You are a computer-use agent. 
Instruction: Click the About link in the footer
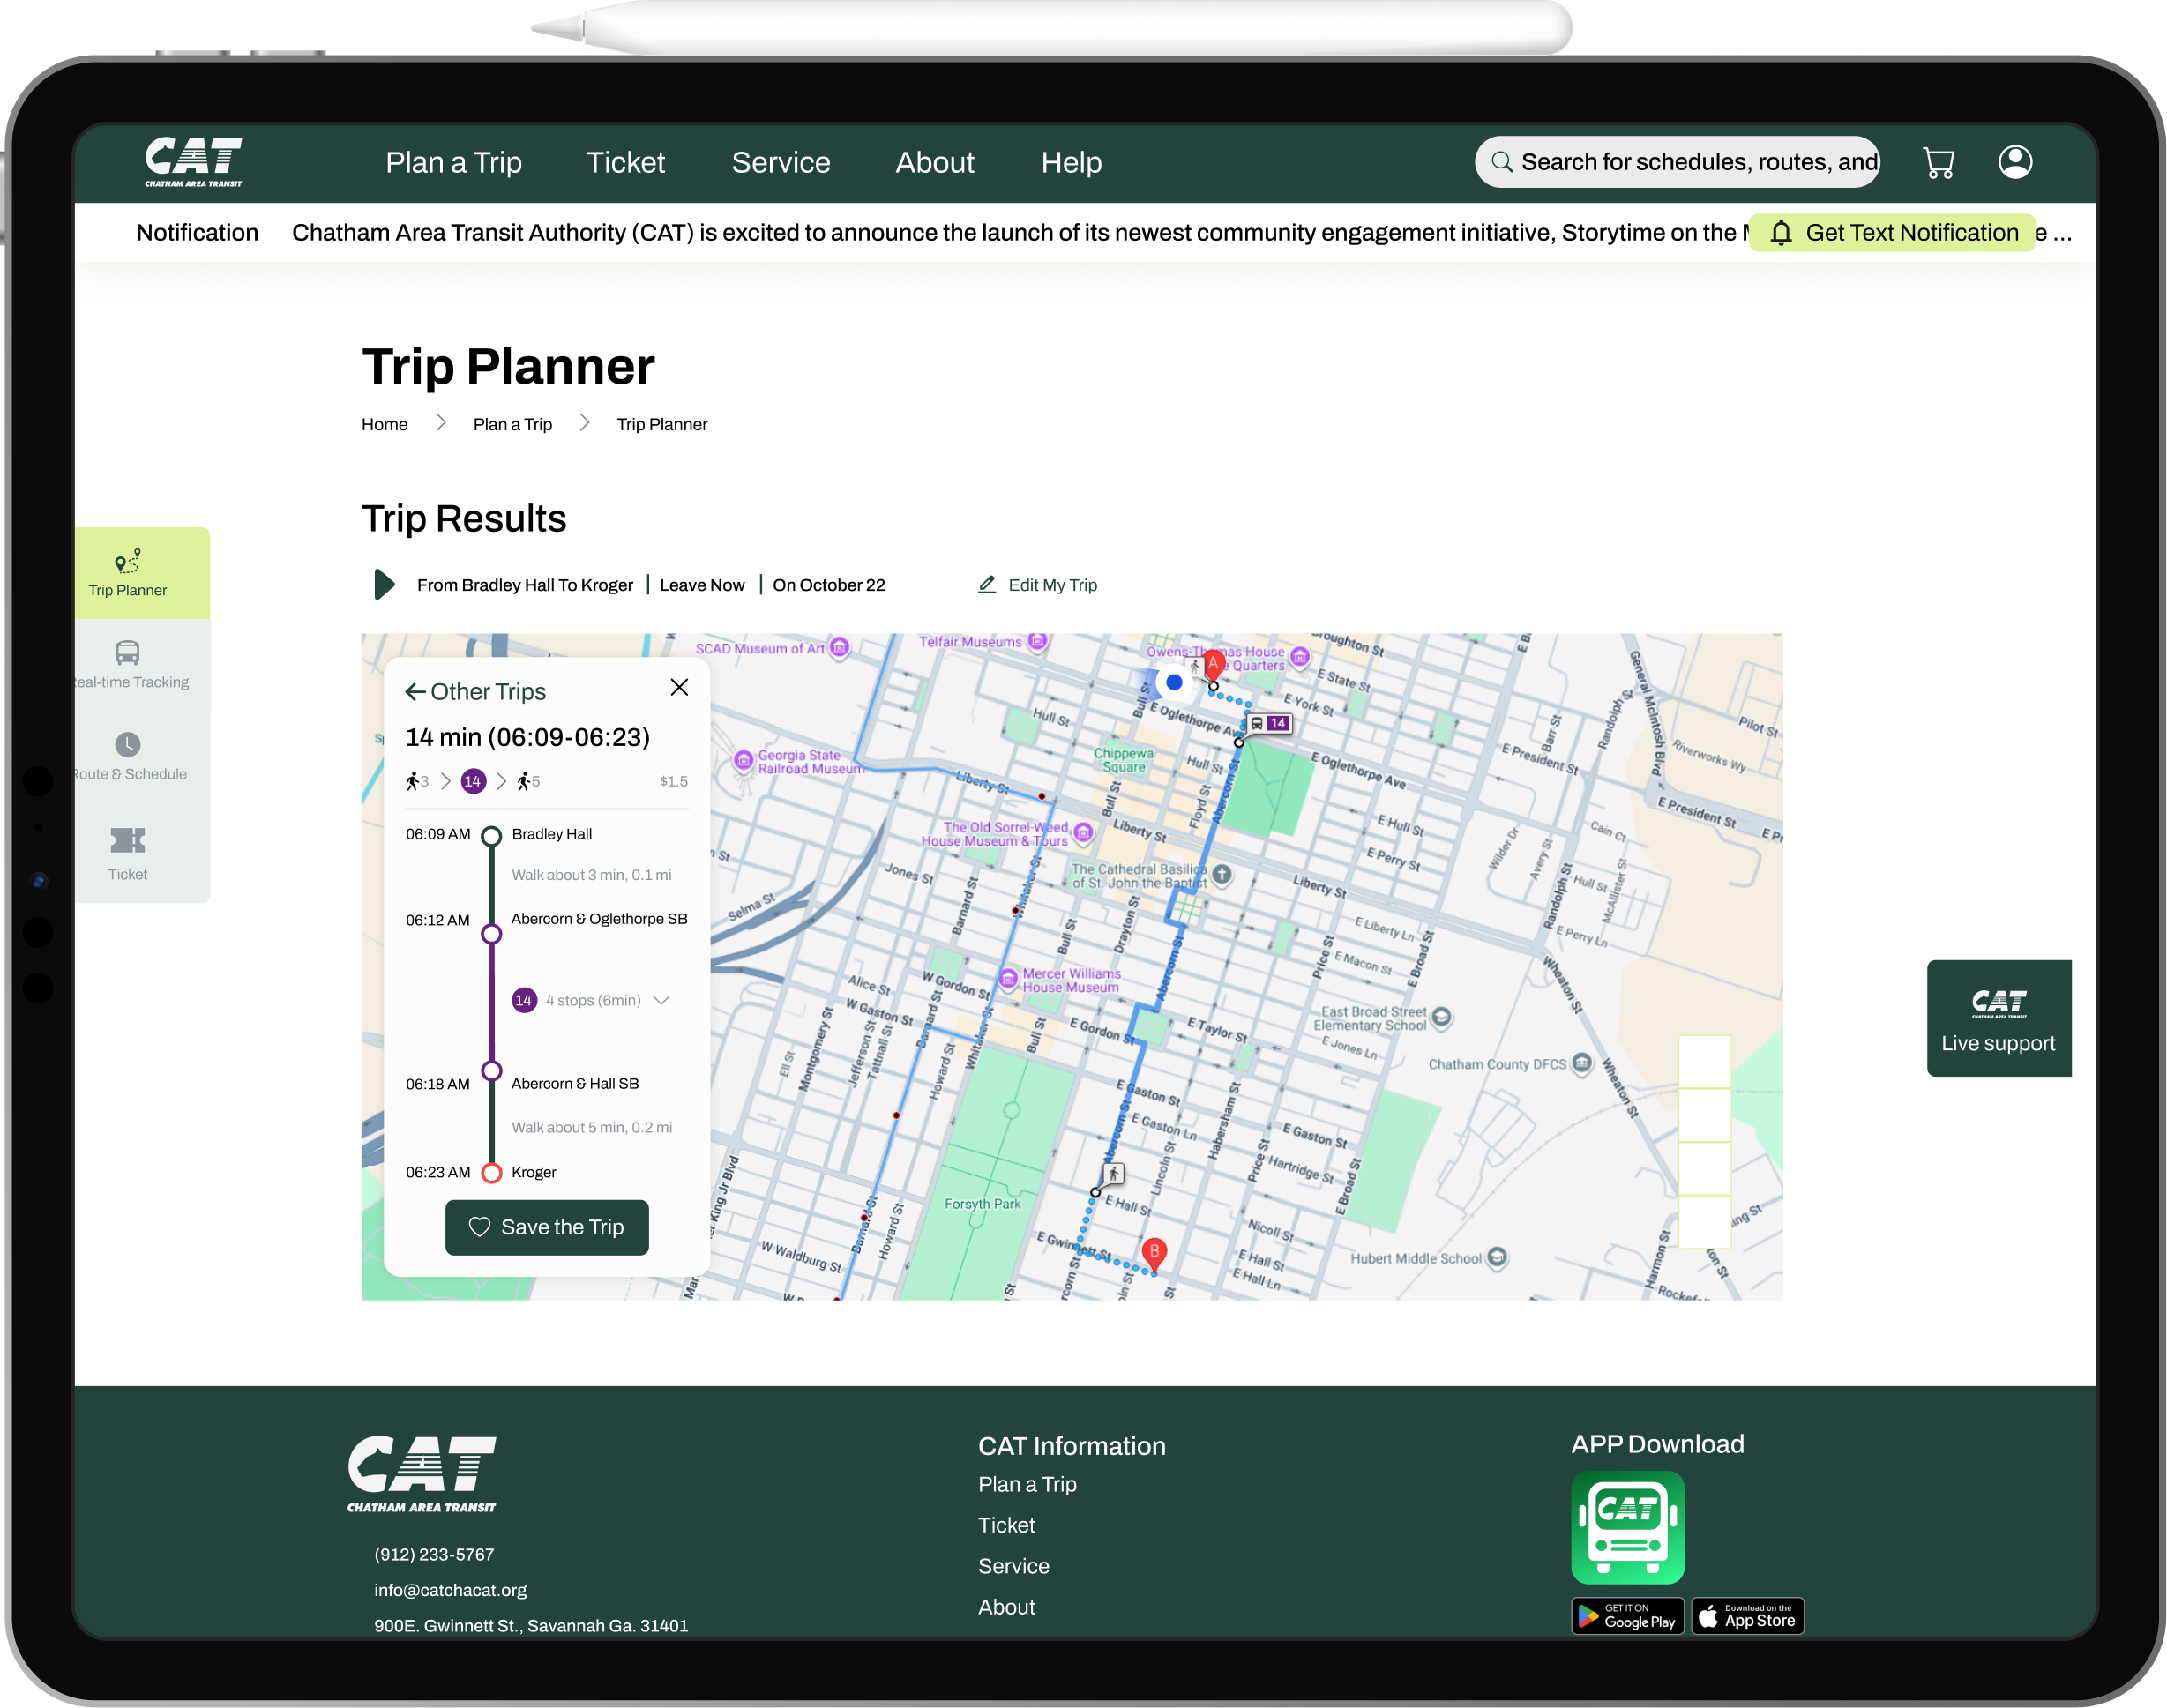(x=1006, y=1607)
